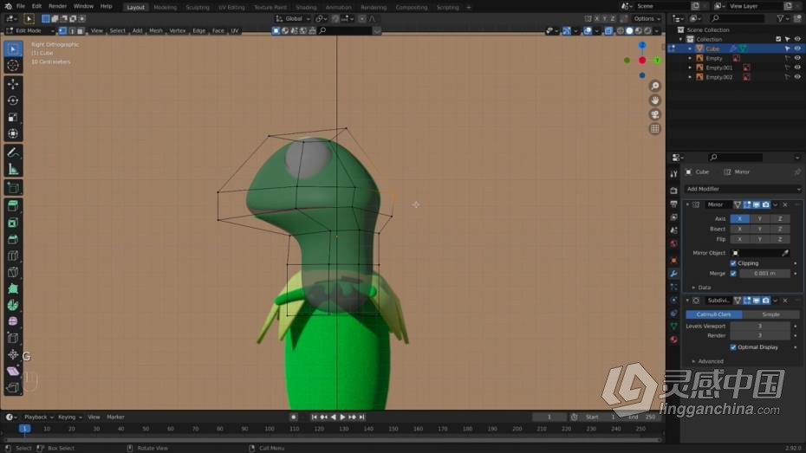Select the Knife tool
Image resolution: width=806 pixels, height=453 pixels.
[13, 272]
